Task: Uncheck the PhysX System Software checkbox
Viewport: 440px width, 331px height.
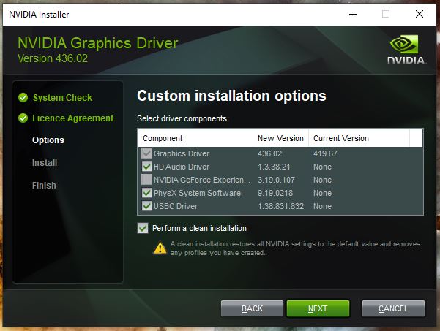Action: pyautogui.click(x=146, y=193)
